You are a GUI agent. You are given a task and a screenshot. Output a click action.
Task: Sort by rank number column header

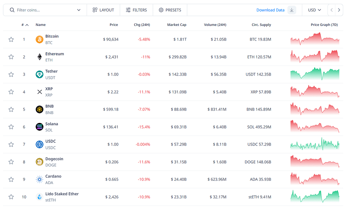click(x=25, y=25)
